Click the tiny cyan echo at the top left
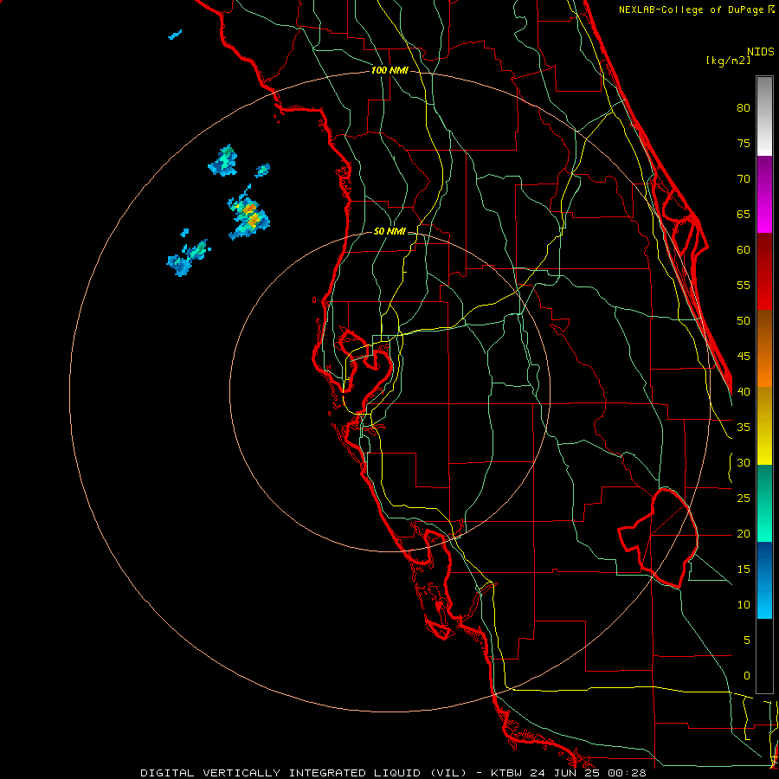Image resolution: width=779 pixels, height=779 pixels. click(175, 35)
